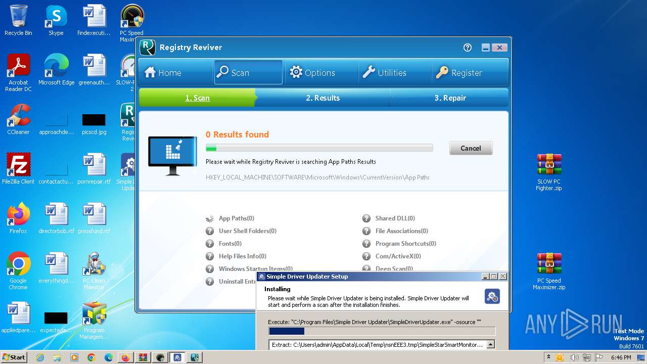The width and height of the screenshot is (647, 364).
Task: Click the App Paths(0) scan category
Action: (x=236, y=218)
